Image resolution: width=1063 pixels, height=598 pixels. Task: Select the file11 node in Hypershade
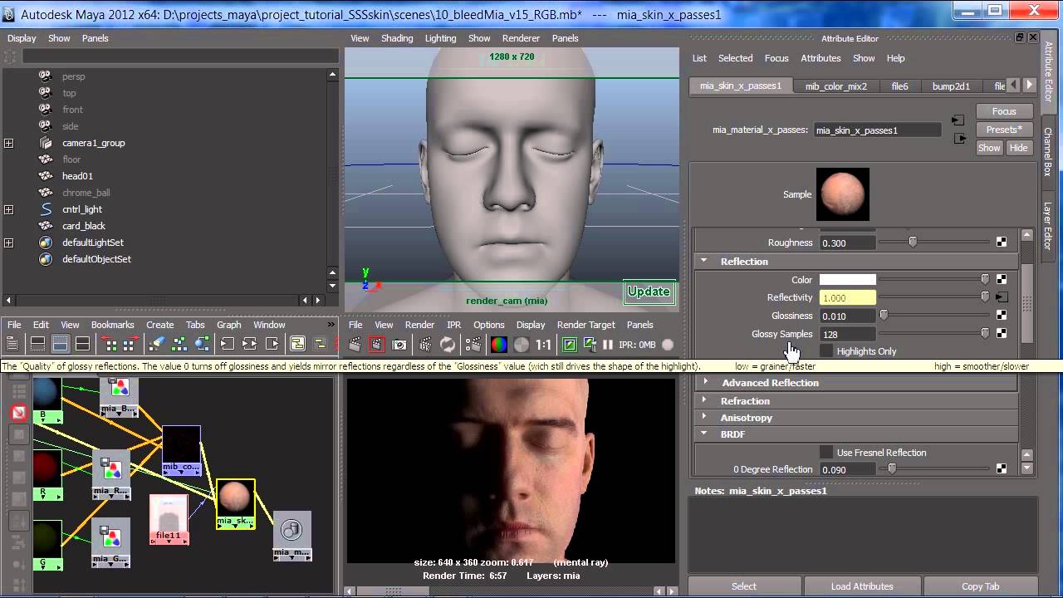(x=169, y=519)
